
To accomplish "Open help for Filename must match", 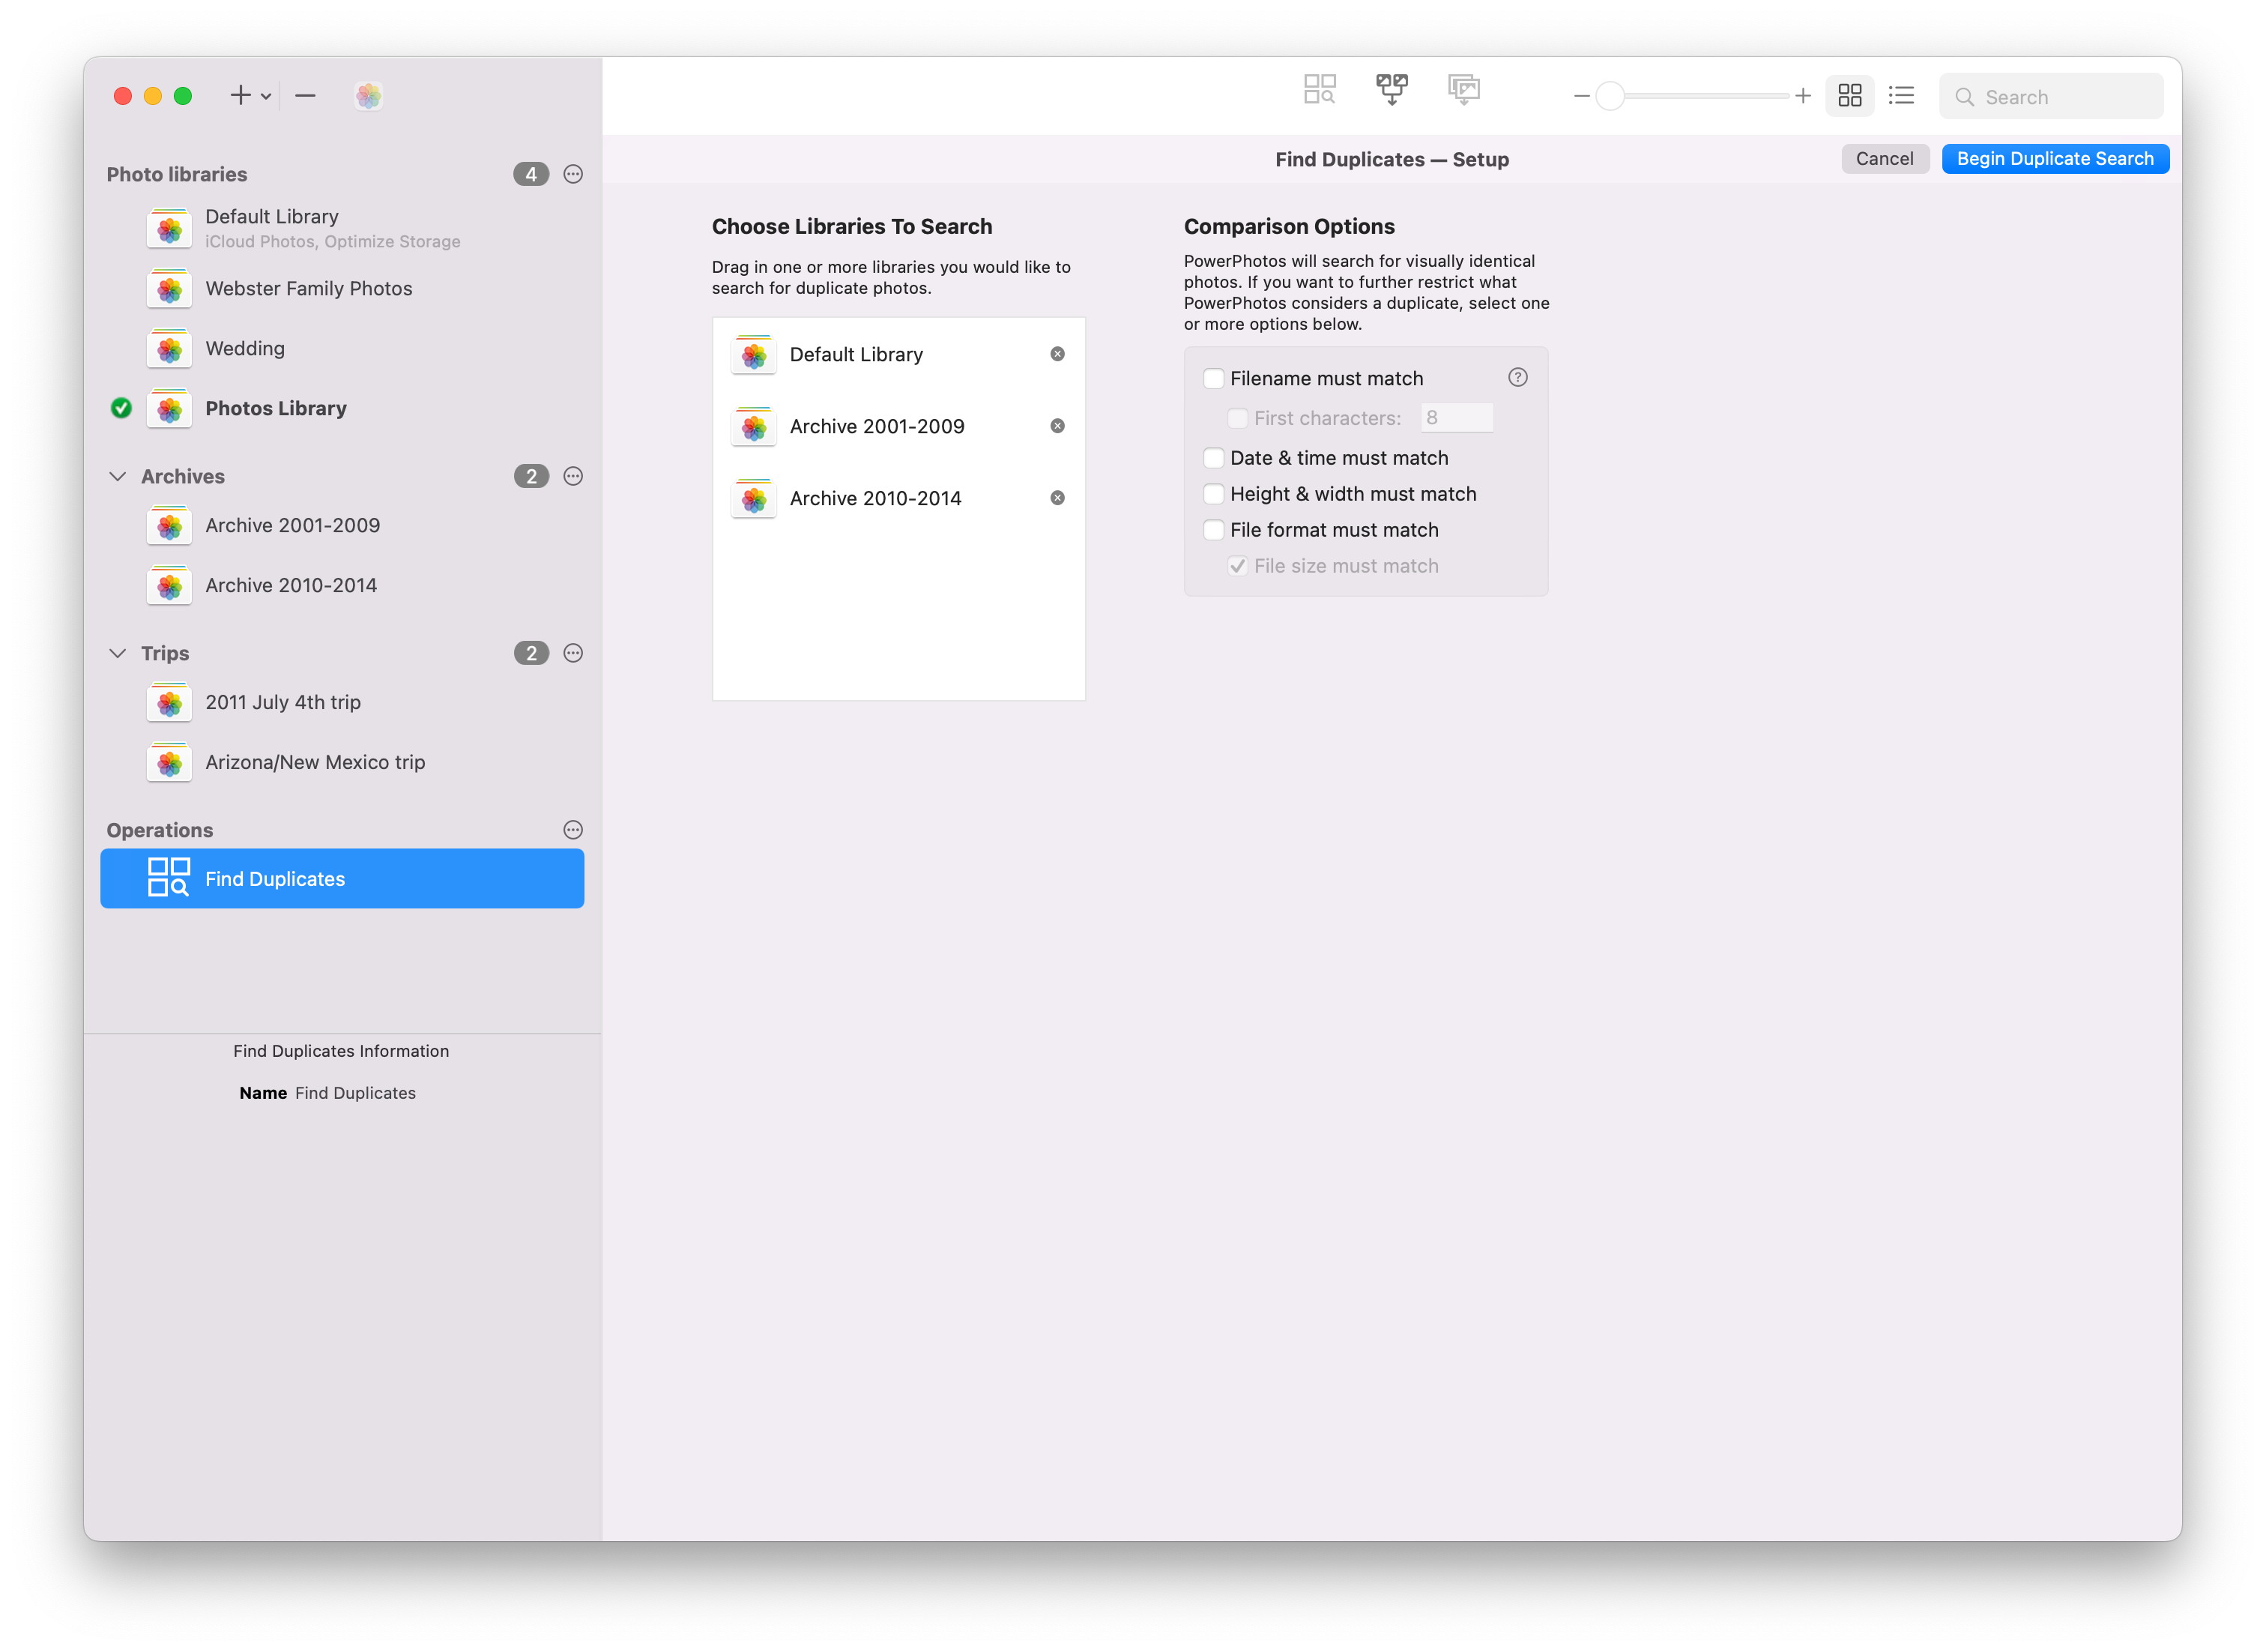I will [1517, 378].
